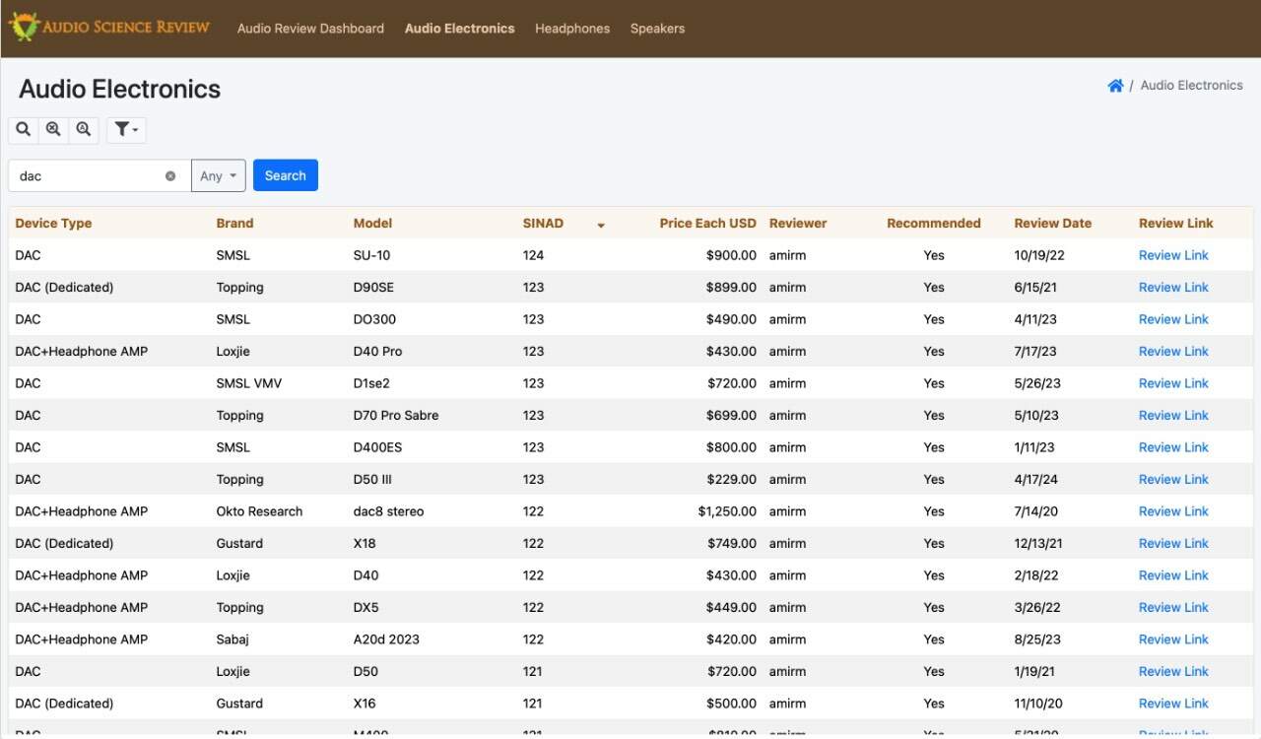Click the 12/13/21 review date
1261x739 pixels.
(x=1038, y=544)
